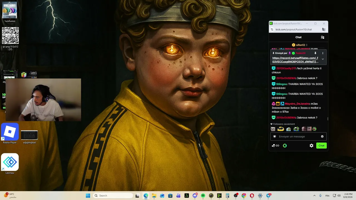Open ZG13Xbadly217's profile from chat

(x=286, y=68)
